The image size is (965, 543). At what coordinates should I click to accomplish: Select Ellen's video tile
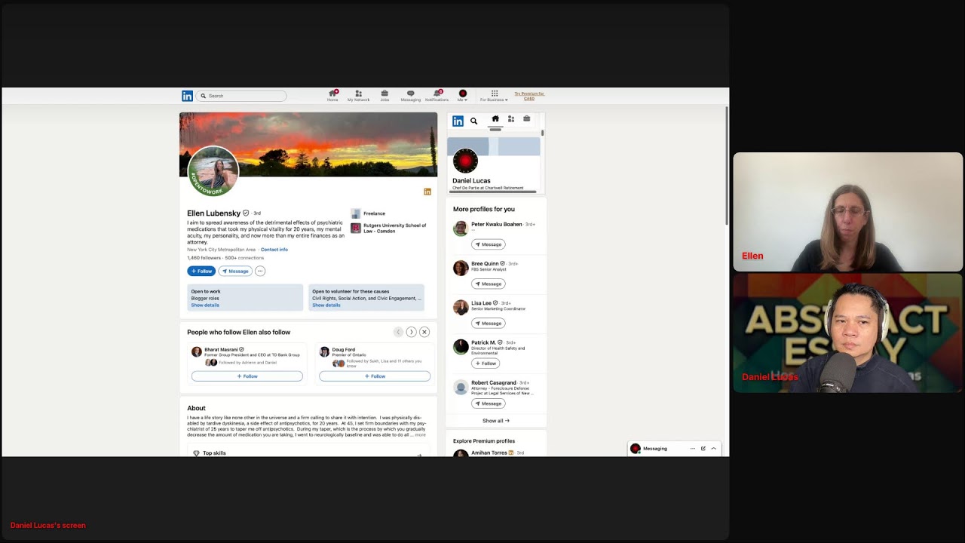(x=848, y=212)
